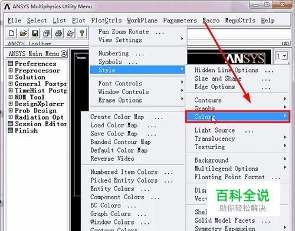Open the MenuCtrls menu

coord(240,21)
